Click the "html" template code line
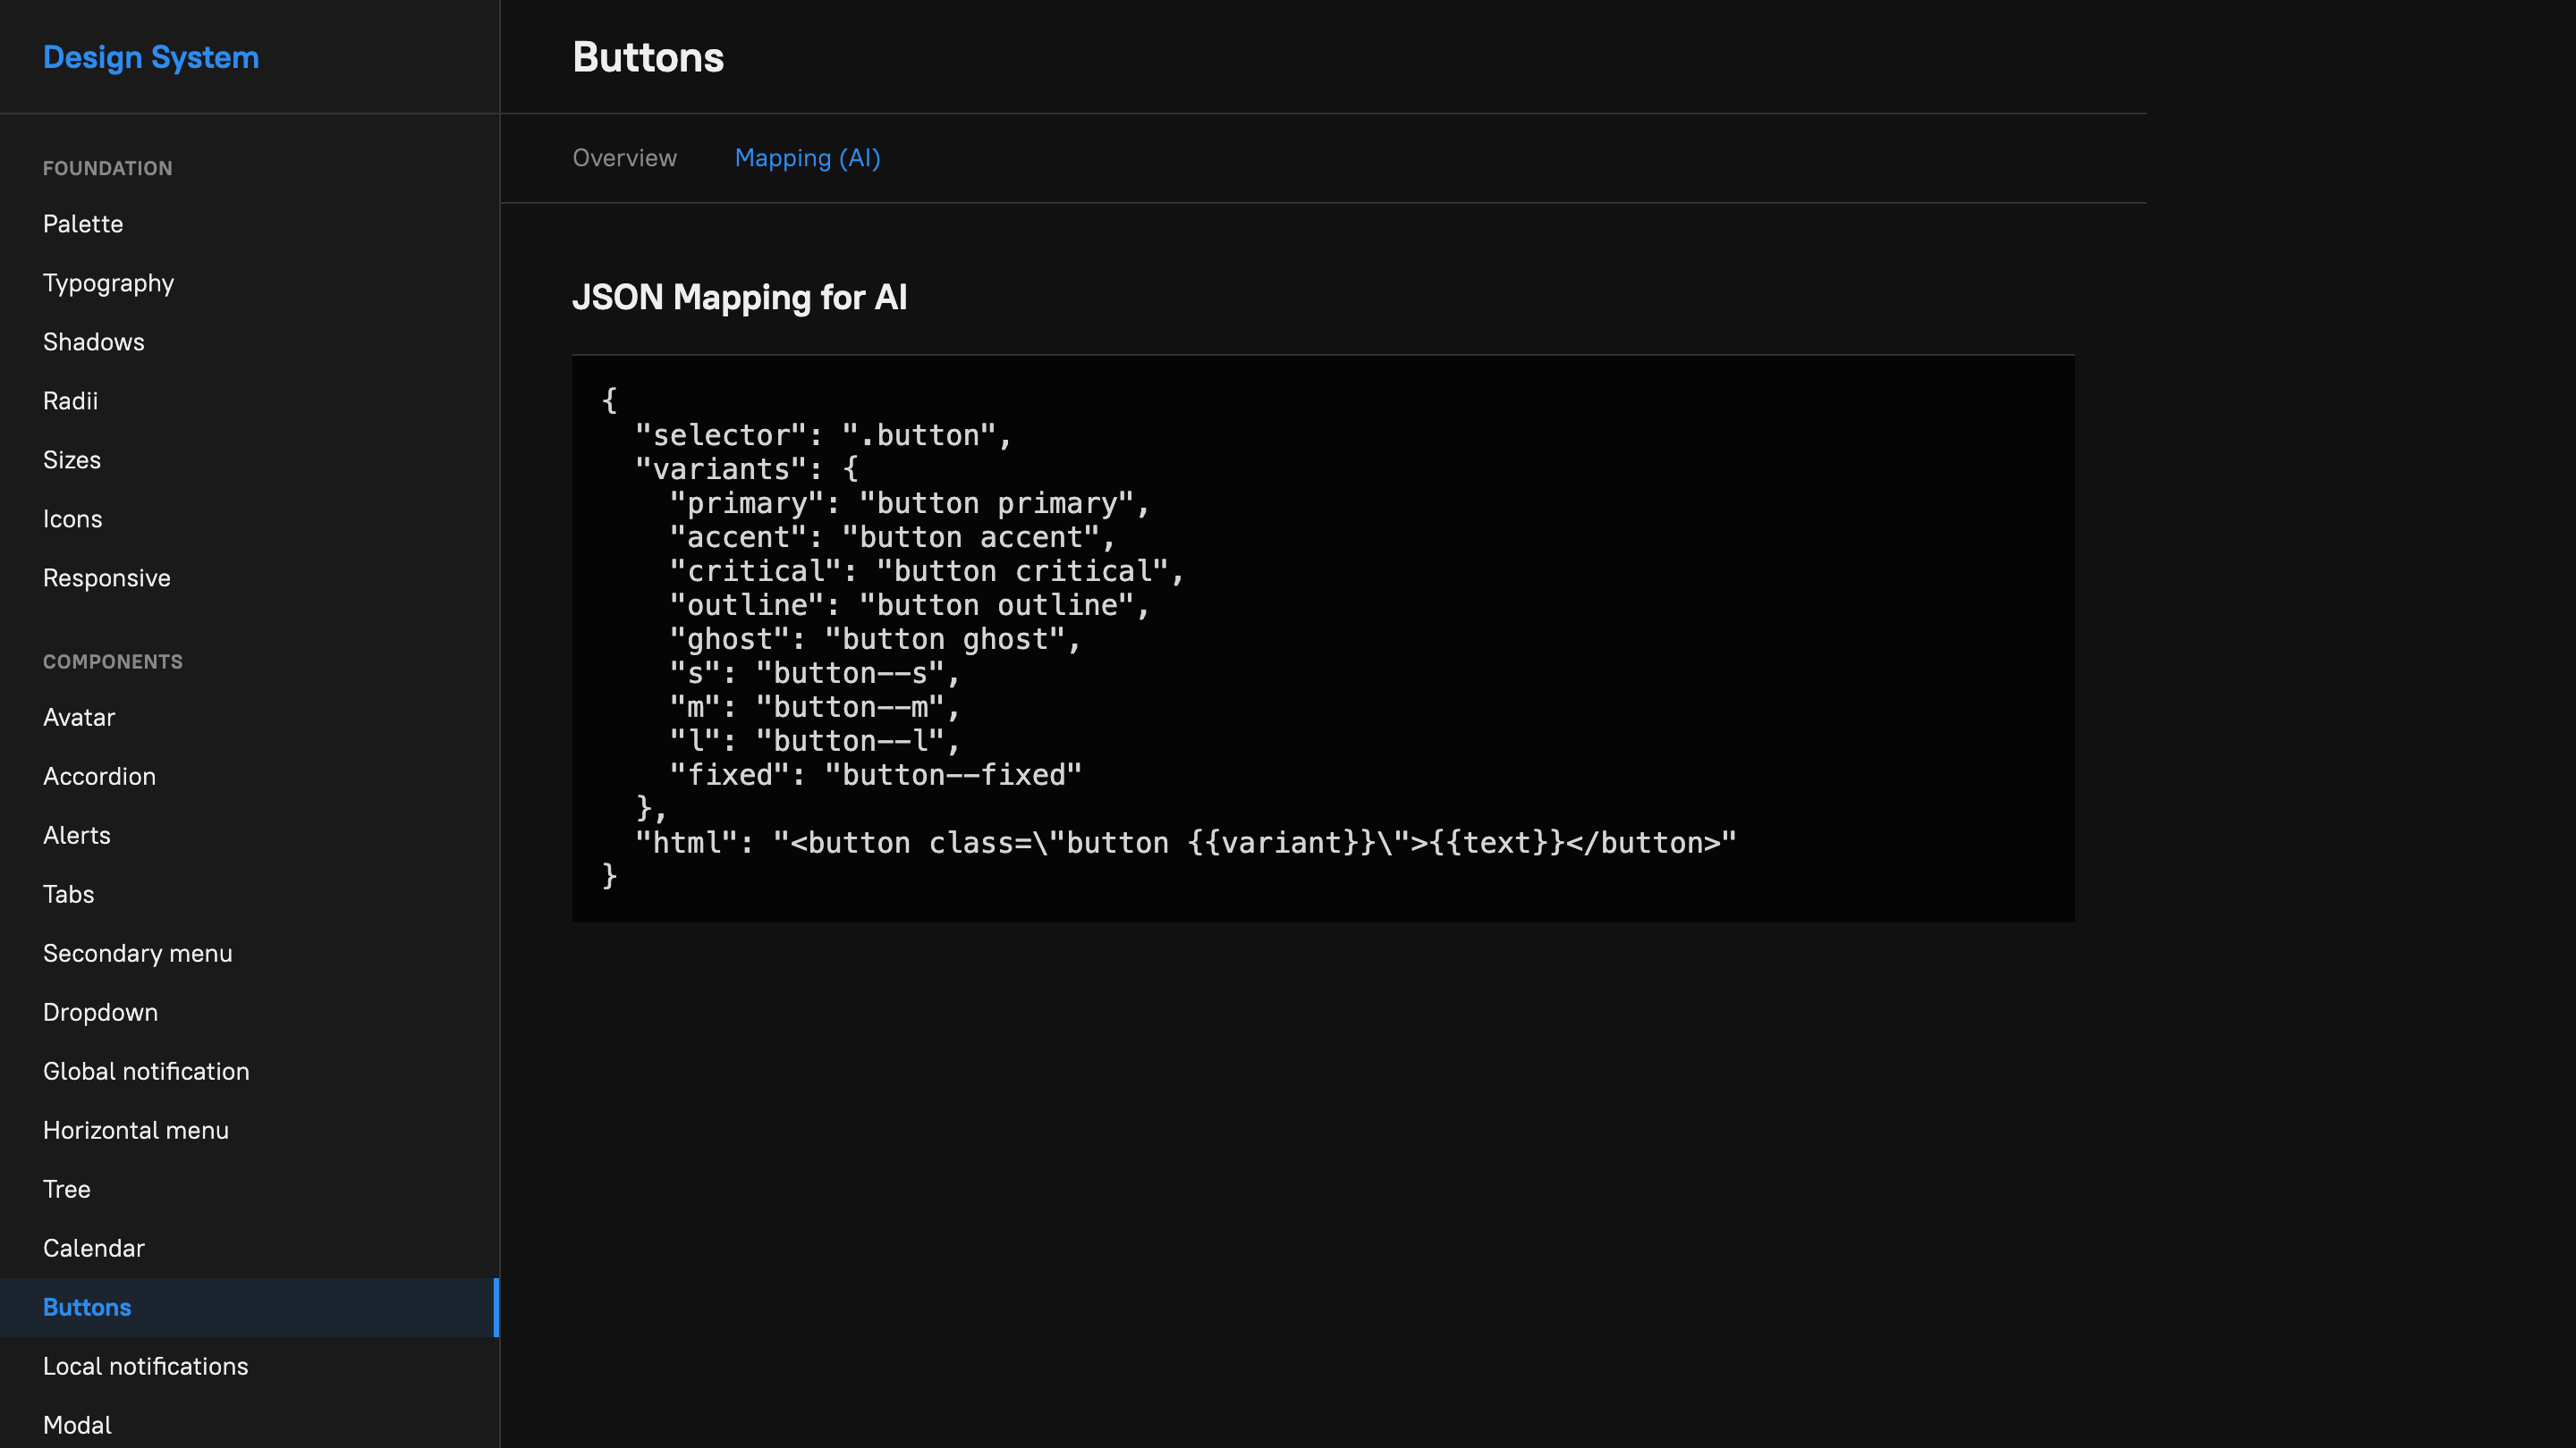This screenshot has width=2576, height=1448. pyautogui.click(x=1186, y=844)
